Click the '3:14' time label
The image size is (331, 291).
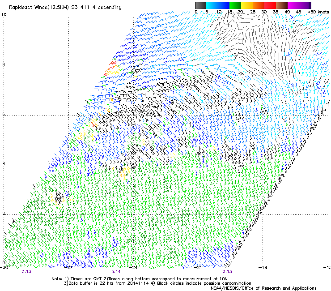click(x=116, y=272)
